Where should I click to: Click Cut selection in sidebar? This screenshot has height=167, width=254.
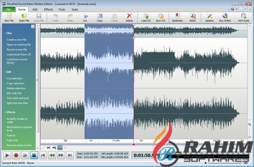[14, 78]
